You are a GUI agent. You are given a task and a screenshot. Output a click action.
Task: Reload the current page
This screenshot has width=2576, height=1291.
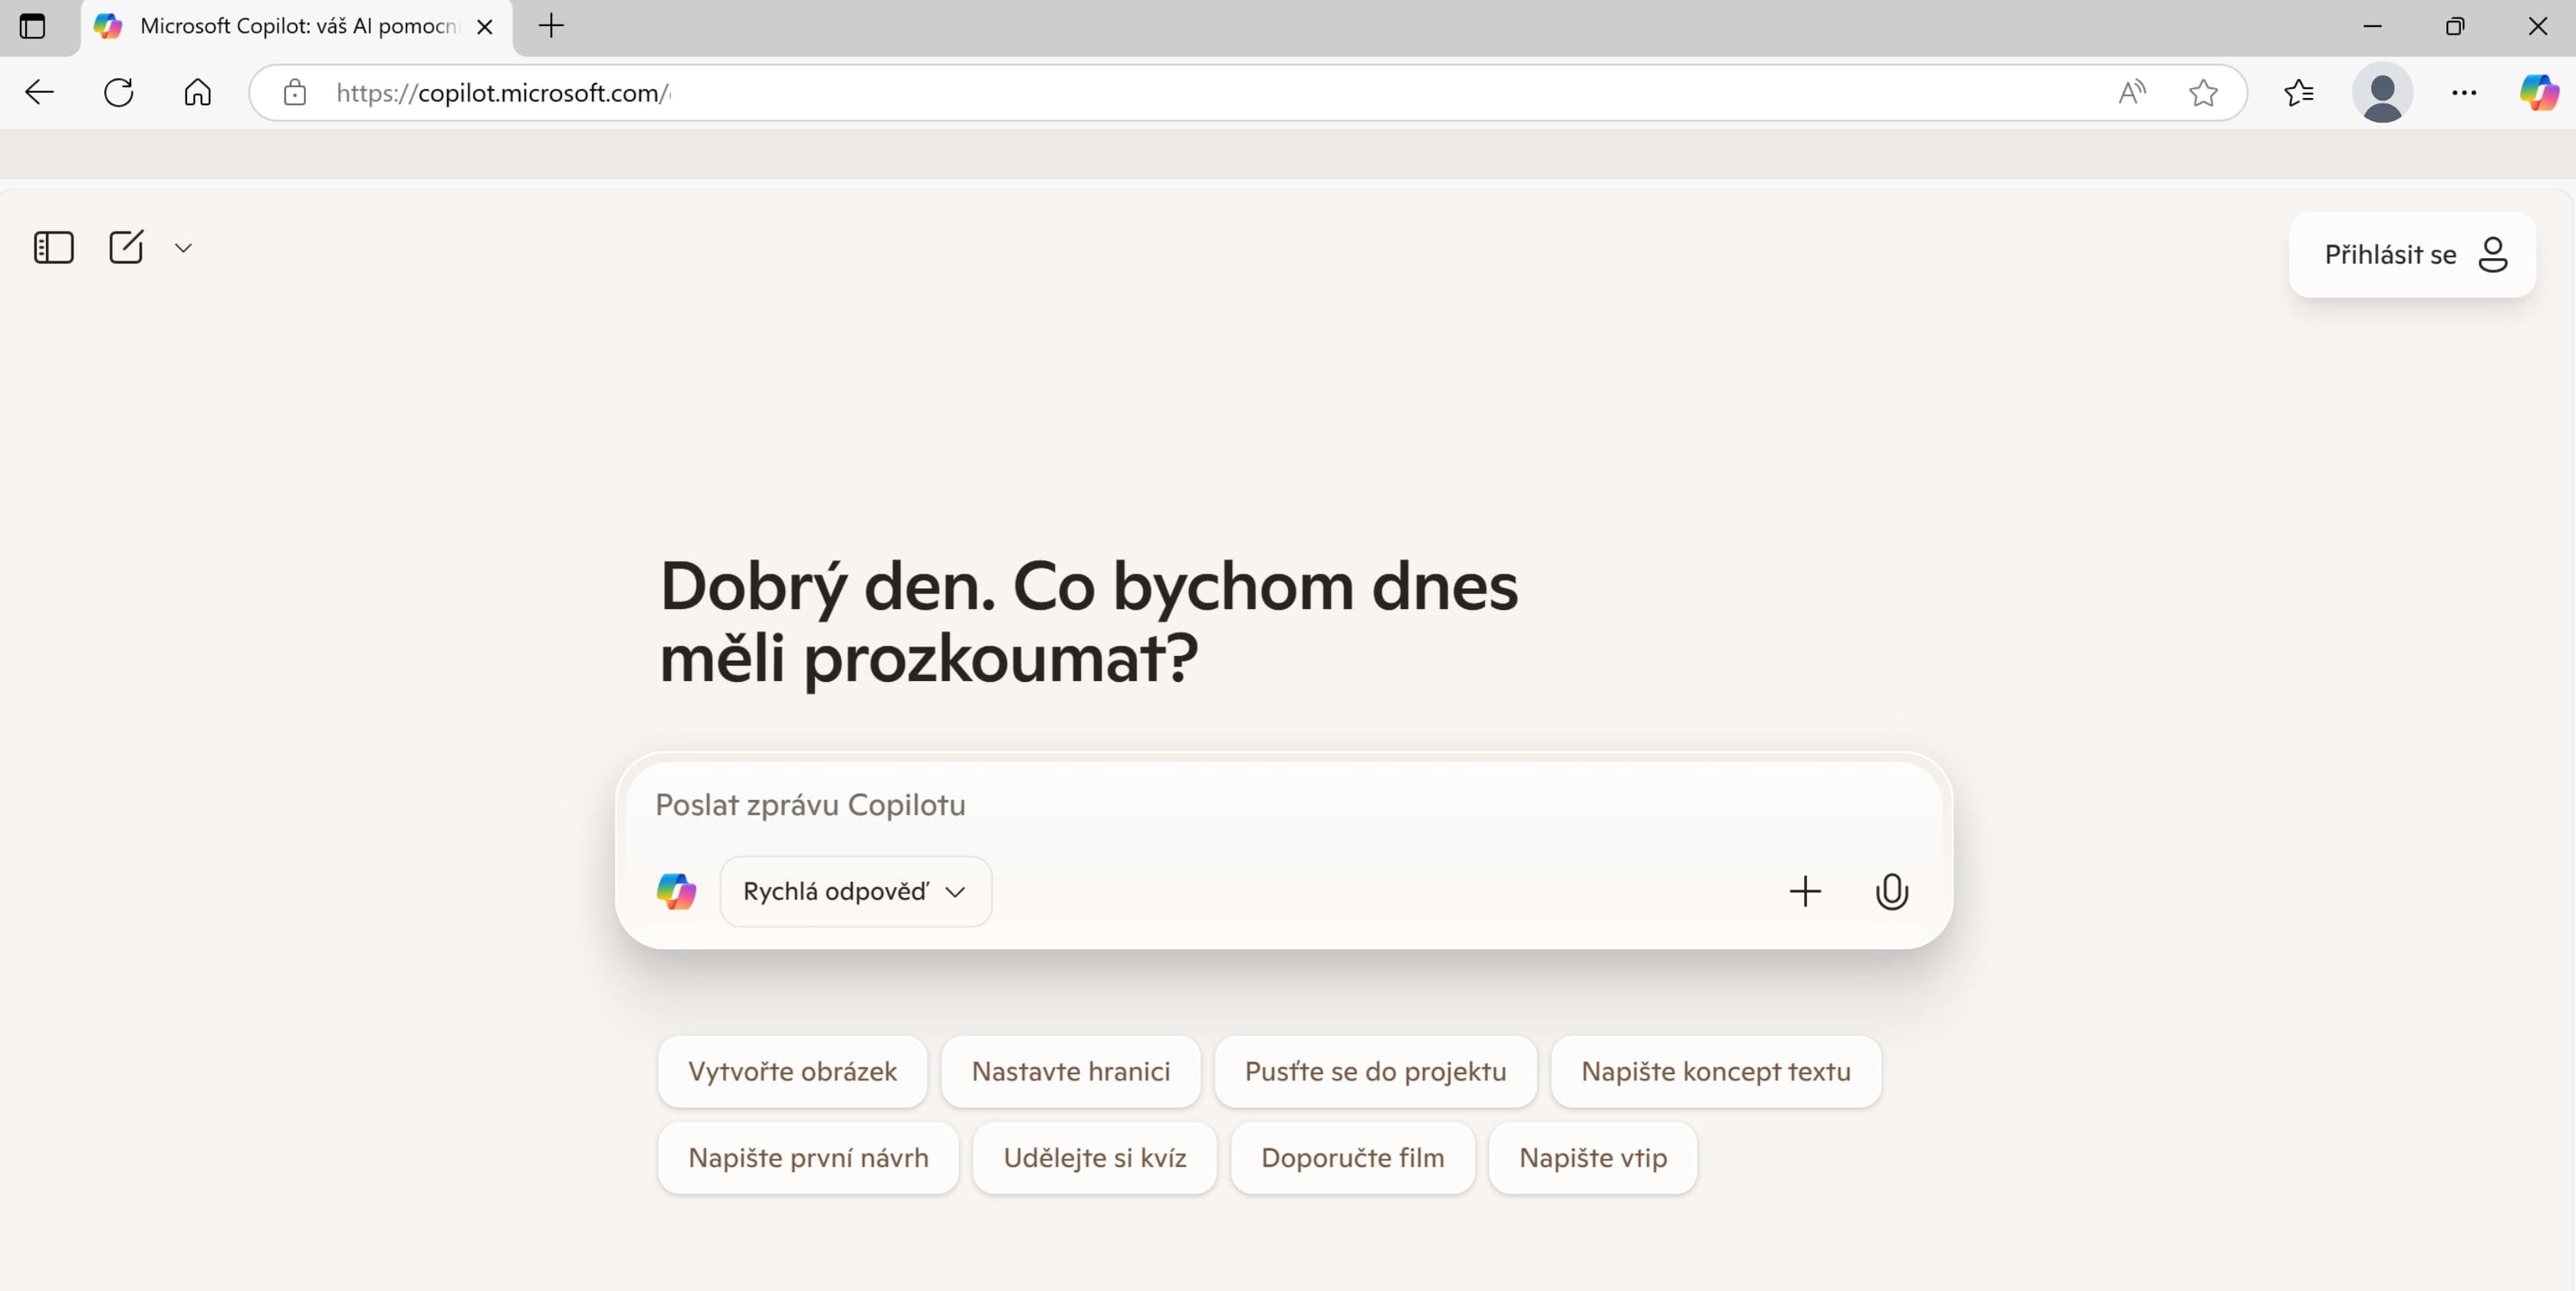[x=118, y=93]
